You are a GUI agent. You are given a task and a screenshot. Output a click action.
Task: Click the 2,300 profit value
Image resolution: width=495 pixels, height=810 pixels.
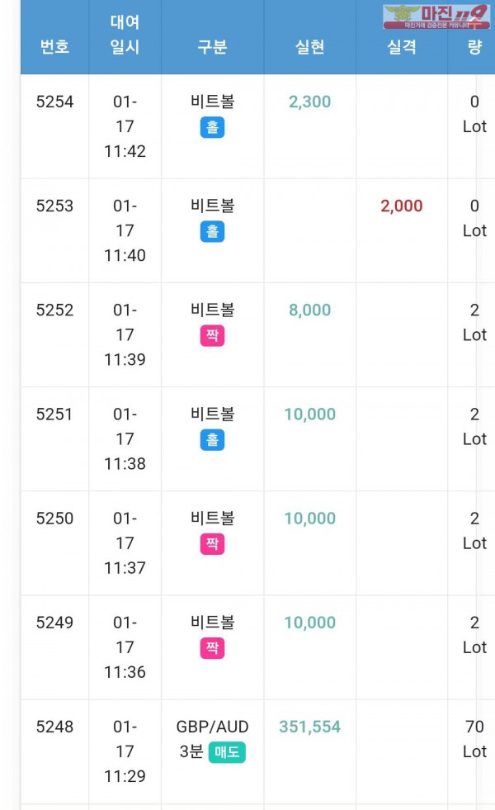[309, 102]
